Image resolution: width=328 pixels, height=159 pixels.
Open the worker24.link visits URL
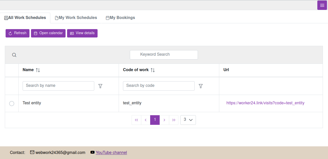coord(265,103)
